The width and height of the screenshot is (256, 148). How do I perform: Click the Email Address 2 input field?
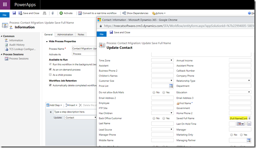(162, 98)
